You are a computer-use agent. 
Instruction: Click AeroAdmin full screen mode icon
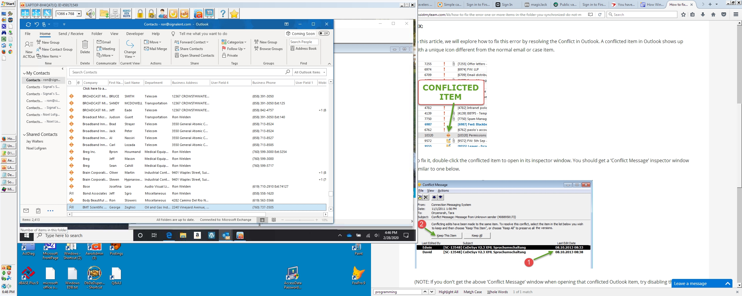tap(25, 13)
